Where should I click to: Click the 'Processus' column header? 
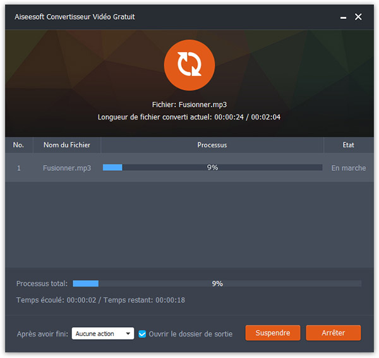(x=212, y=145)
